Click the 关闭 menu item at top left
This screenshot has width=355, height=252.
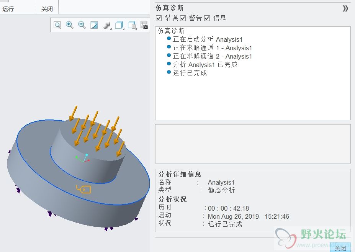pos(47,9)
